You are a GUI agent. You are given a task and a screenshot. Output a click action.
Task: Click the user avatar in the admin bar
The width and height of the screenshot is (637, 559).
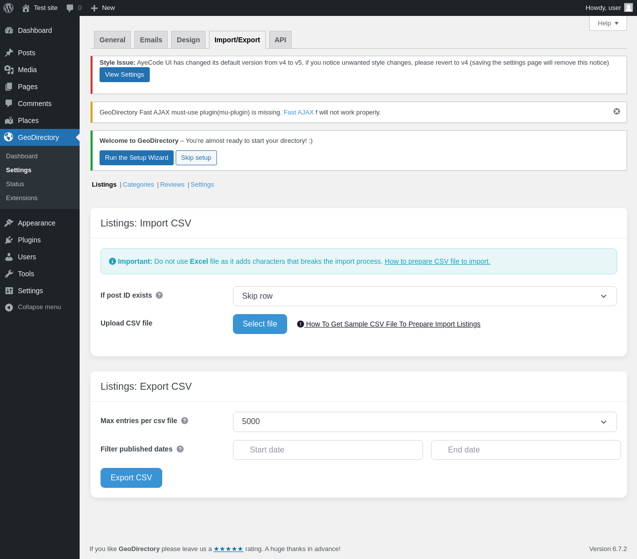point(628,7)
